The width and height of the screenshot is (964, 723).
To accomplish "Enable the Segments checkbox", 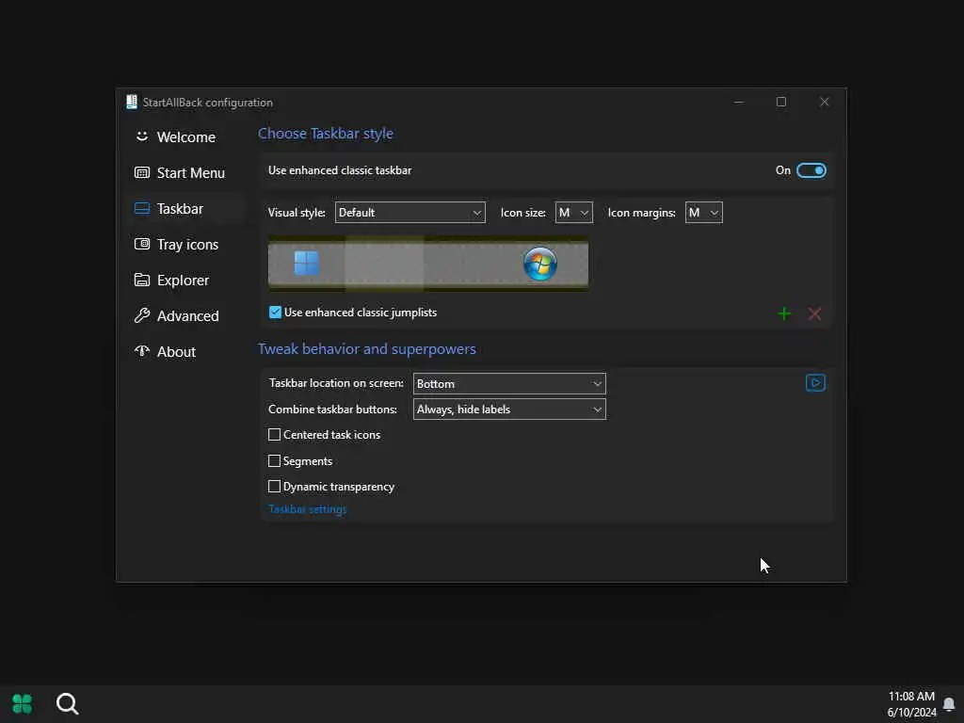I will pyautogui.click(x=274, y=461).
